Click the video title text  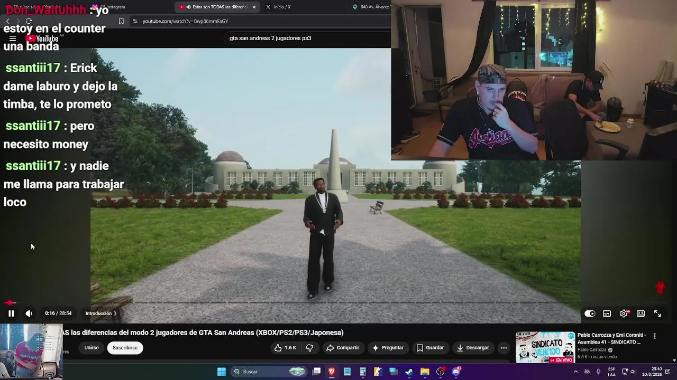(x=204, y=332)
